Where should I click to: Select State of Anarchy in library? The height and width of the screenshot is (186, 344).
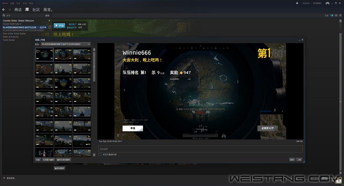(11, 37)
